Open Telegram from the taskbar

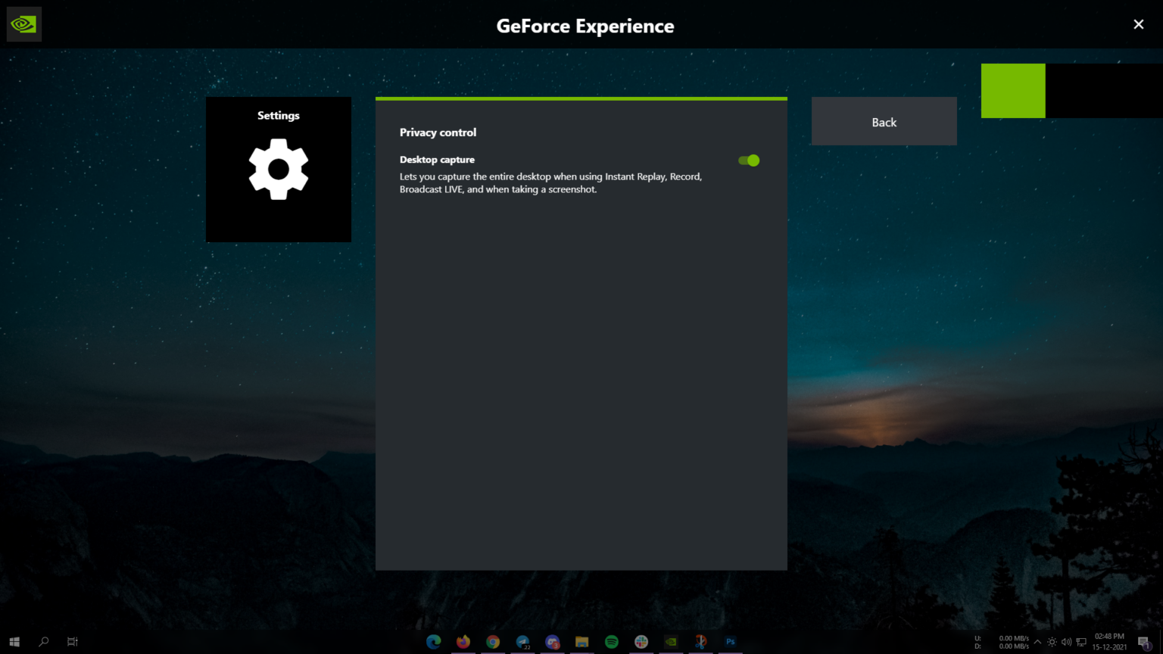523,642
